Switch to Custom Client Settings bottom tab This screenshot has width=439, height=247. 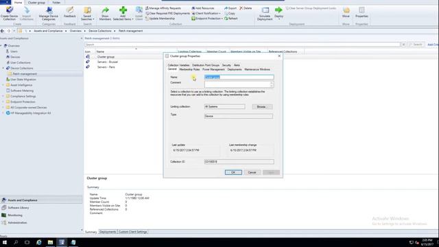point(132,232)
